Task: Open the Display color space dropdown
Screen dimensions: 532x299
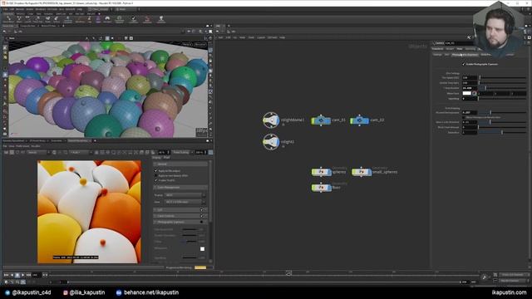Action: point(185,195)
